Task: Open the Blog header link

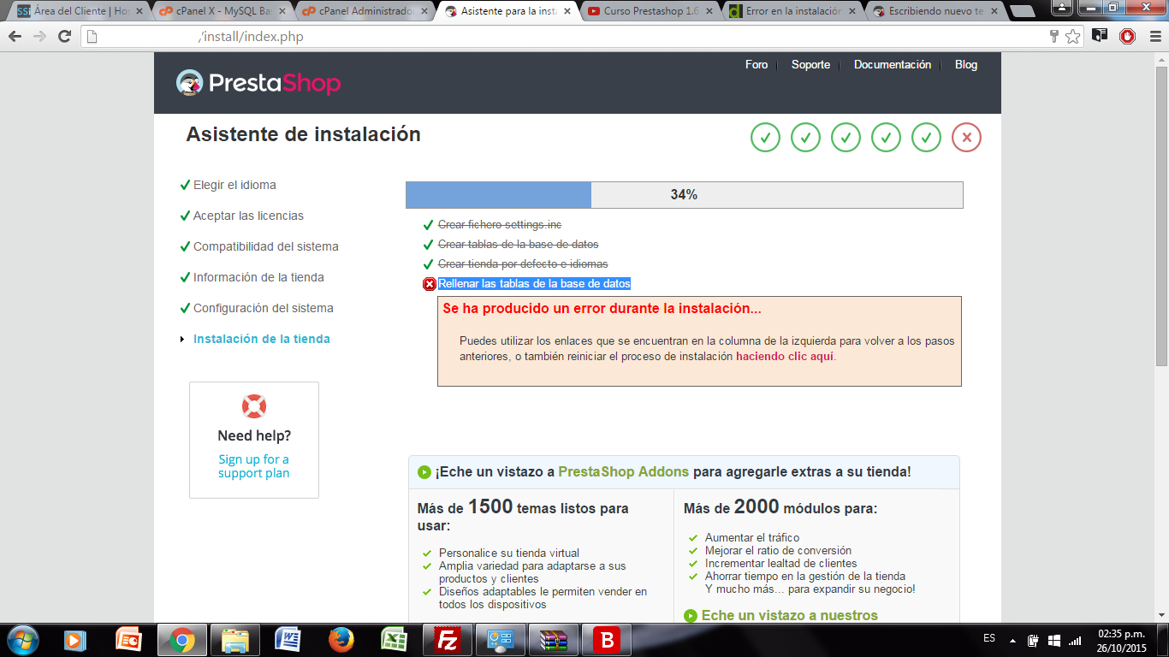Action: coord(966,65)
